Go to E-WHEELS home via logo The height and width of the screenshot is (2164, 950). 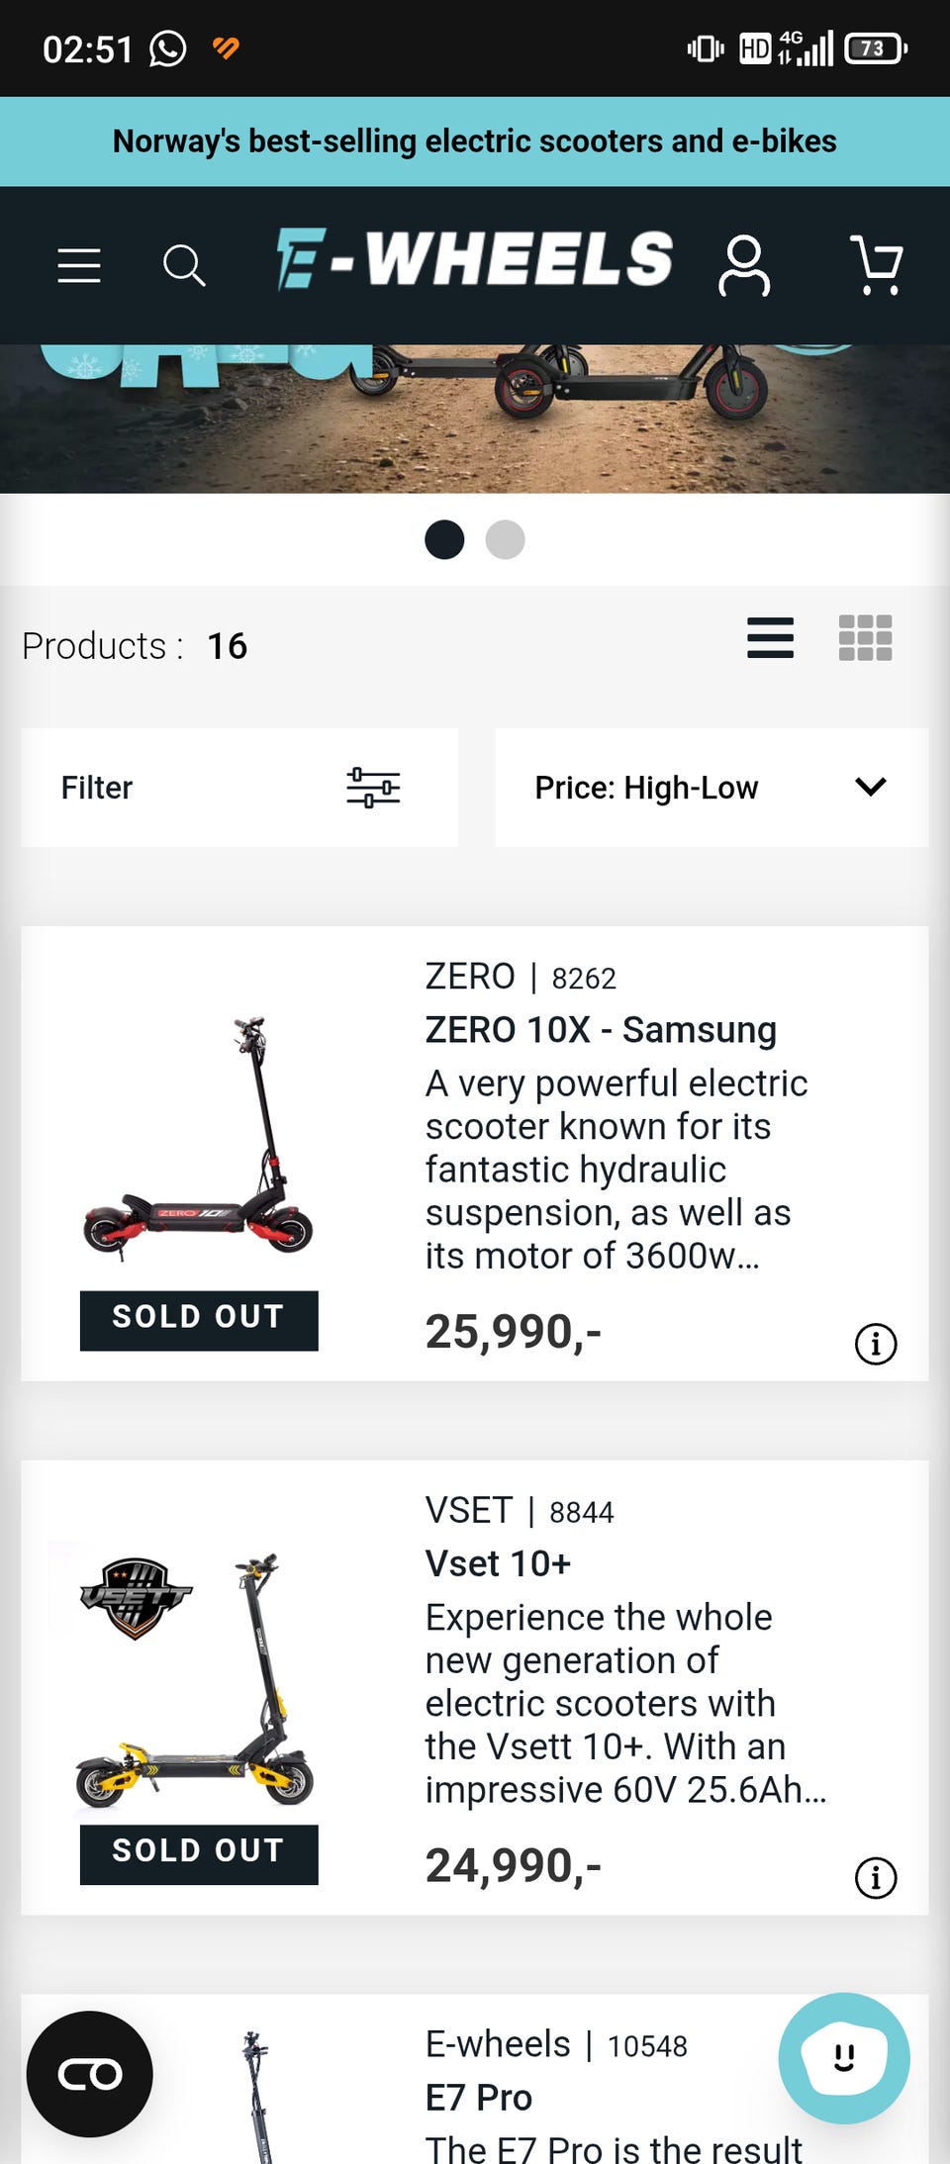pos(475,260)
